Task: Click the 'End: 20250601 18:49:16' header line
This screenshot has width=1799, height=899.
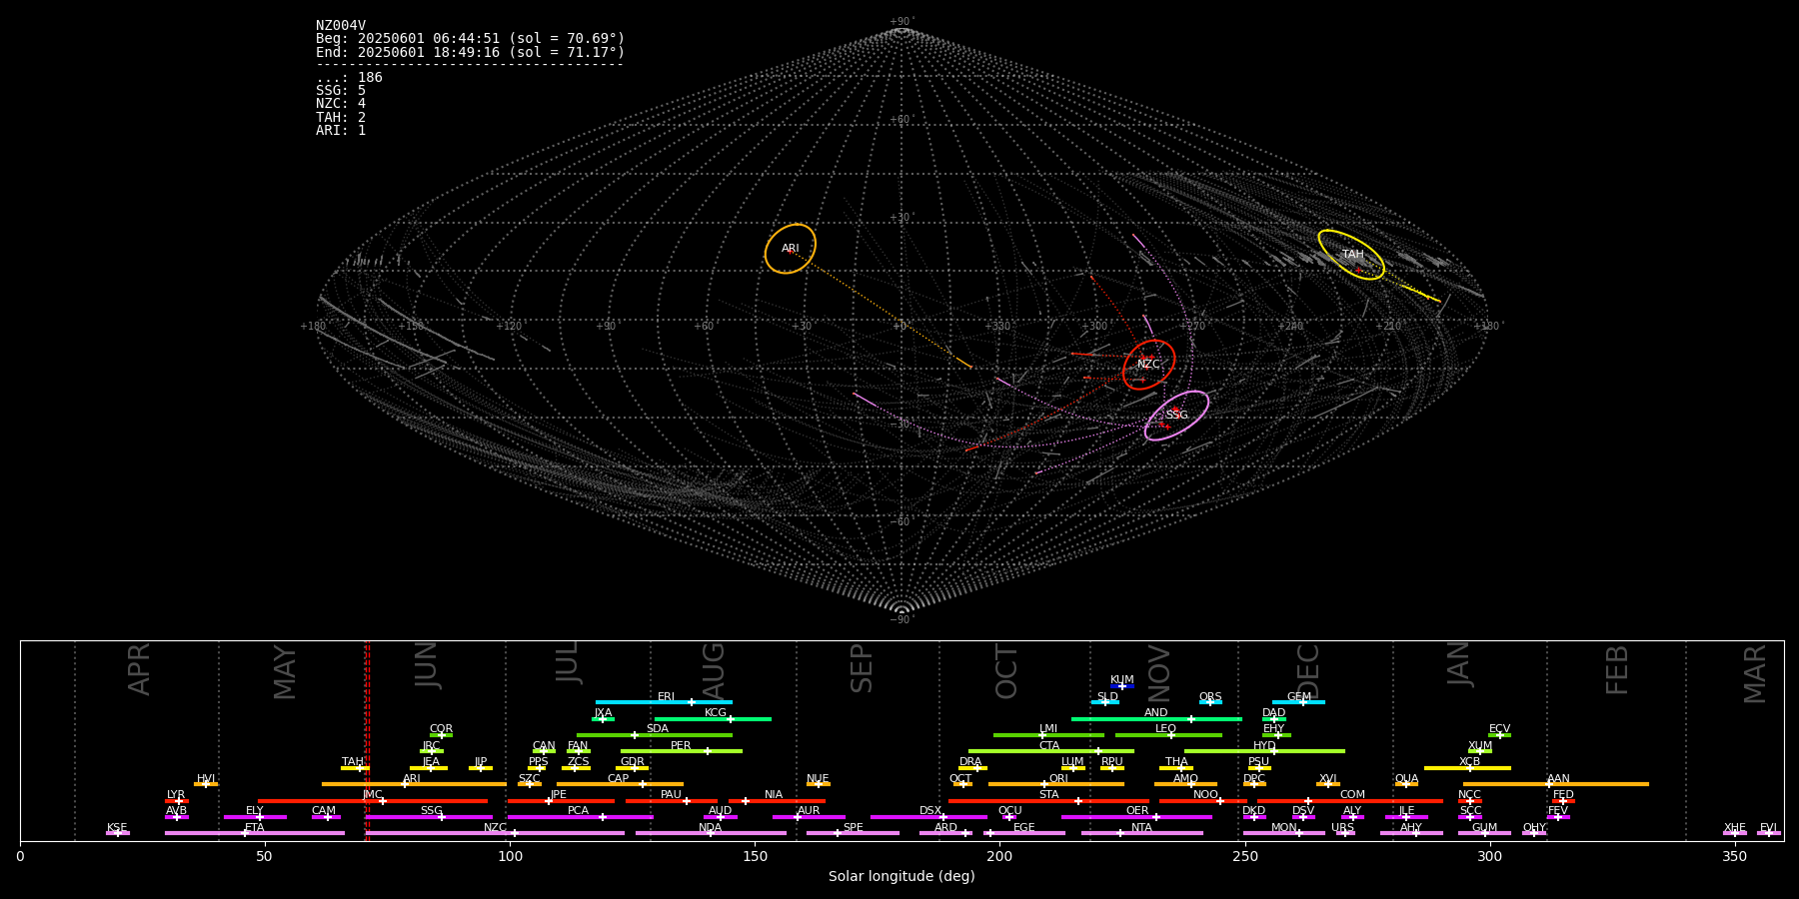Action: (x=470, y=52)
